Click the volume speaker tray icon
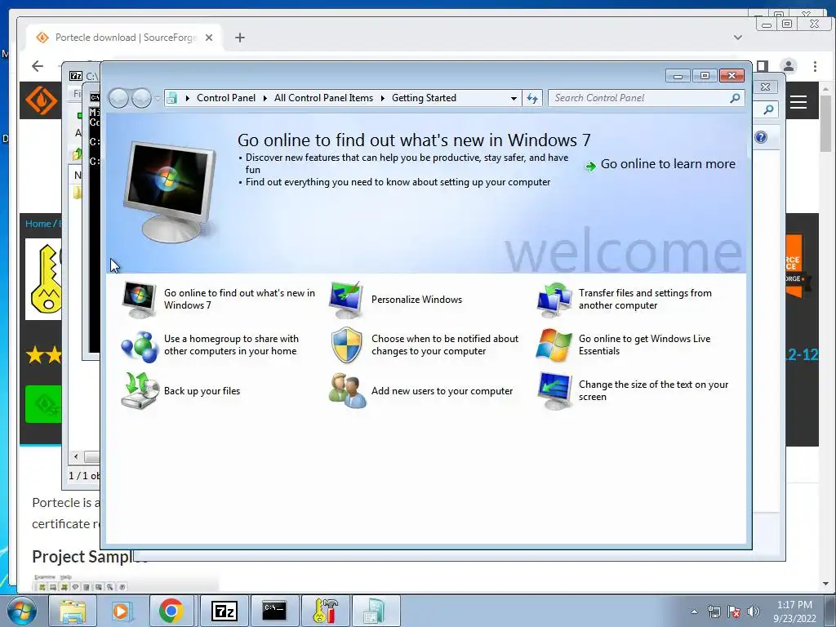Viewport: 836px width, 627px height. point(753,611)
